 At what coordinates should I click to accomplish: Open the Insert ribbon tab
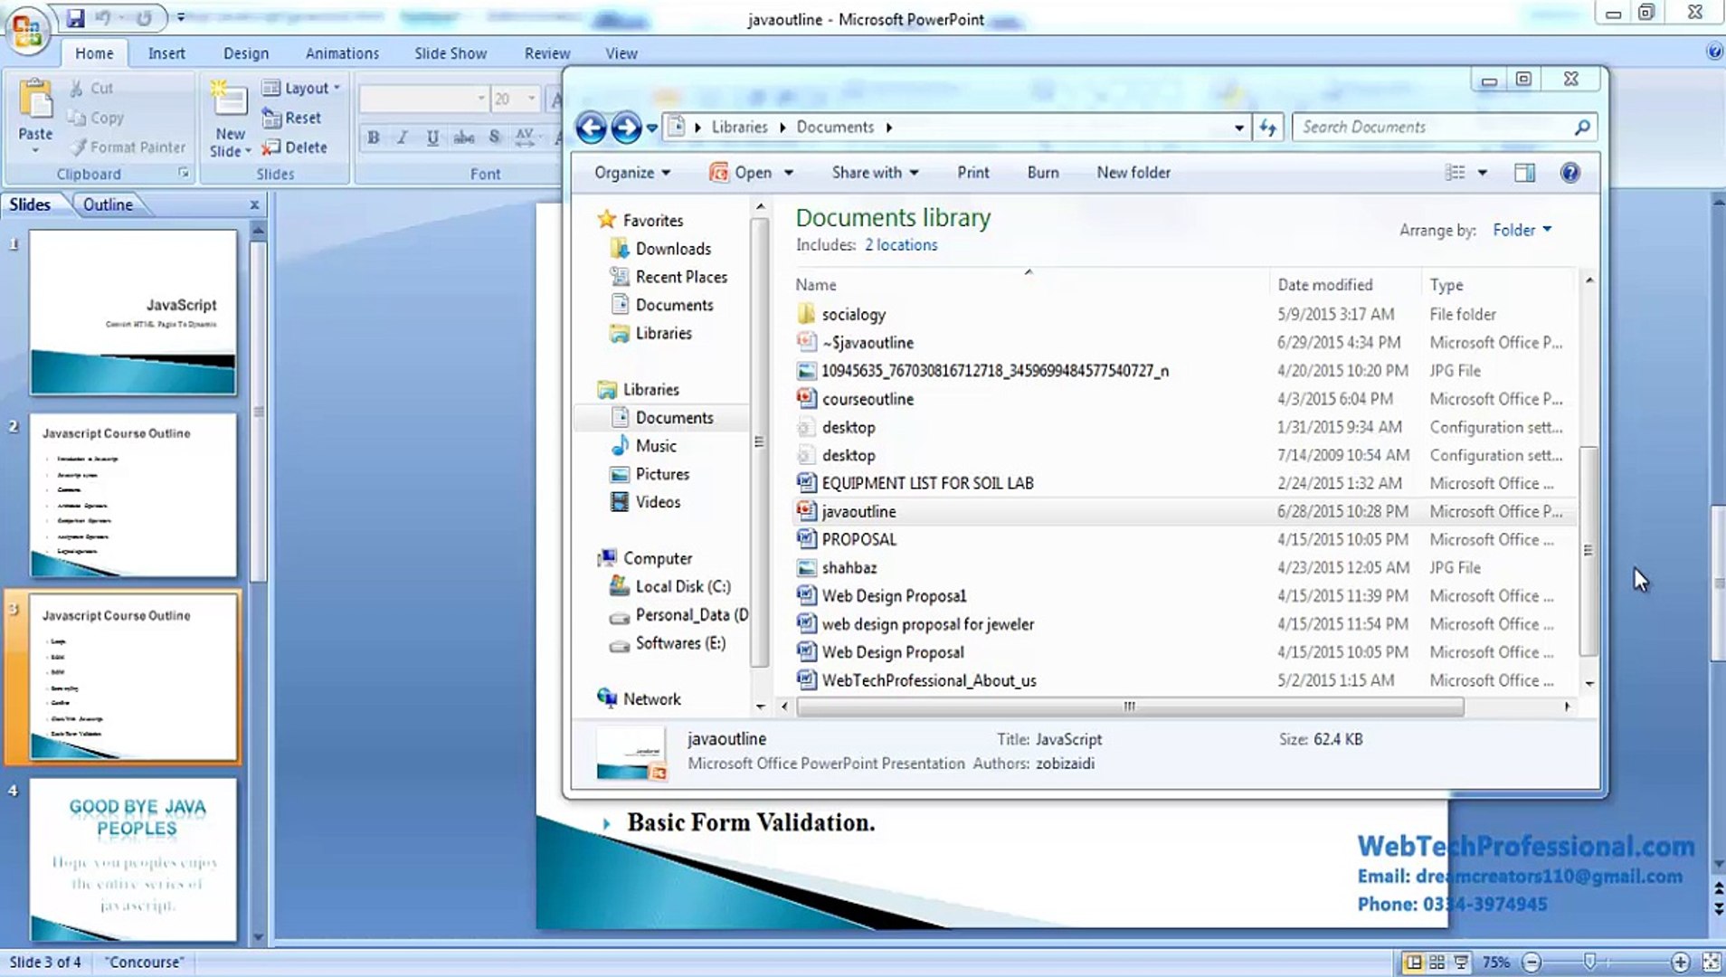166,53
